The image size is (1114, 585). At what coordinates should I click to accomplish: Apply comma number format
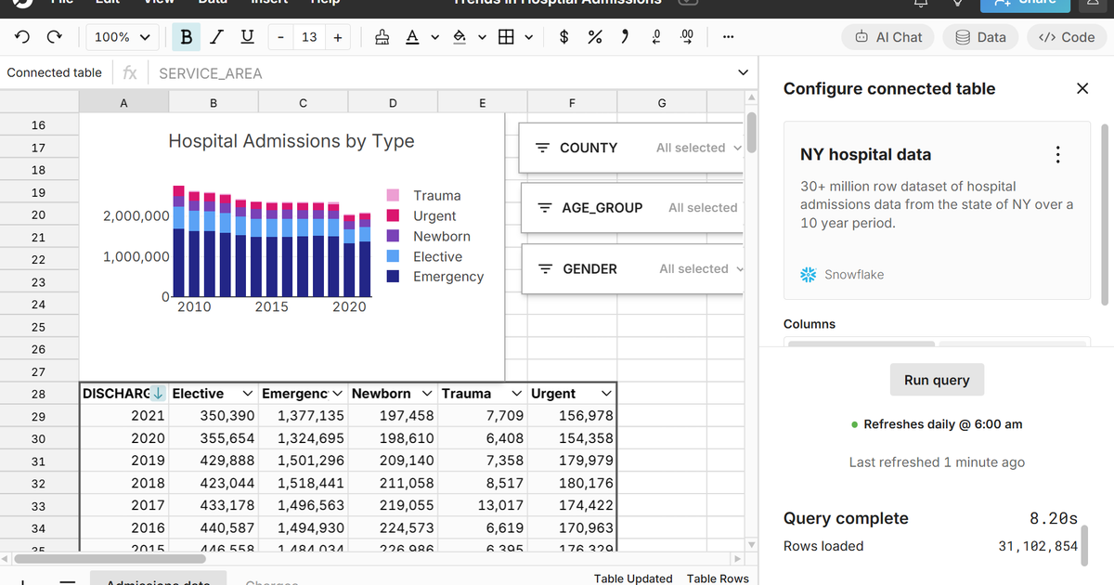coord(625,37)
